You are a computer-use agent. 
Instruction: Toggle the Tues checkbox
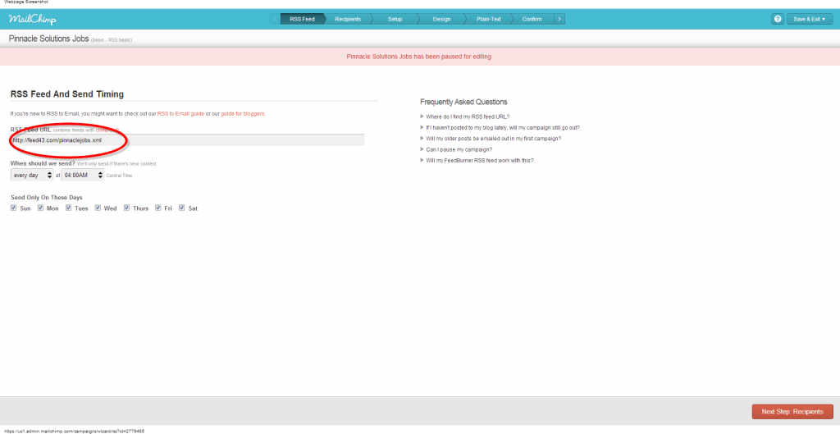click(69, 208)
